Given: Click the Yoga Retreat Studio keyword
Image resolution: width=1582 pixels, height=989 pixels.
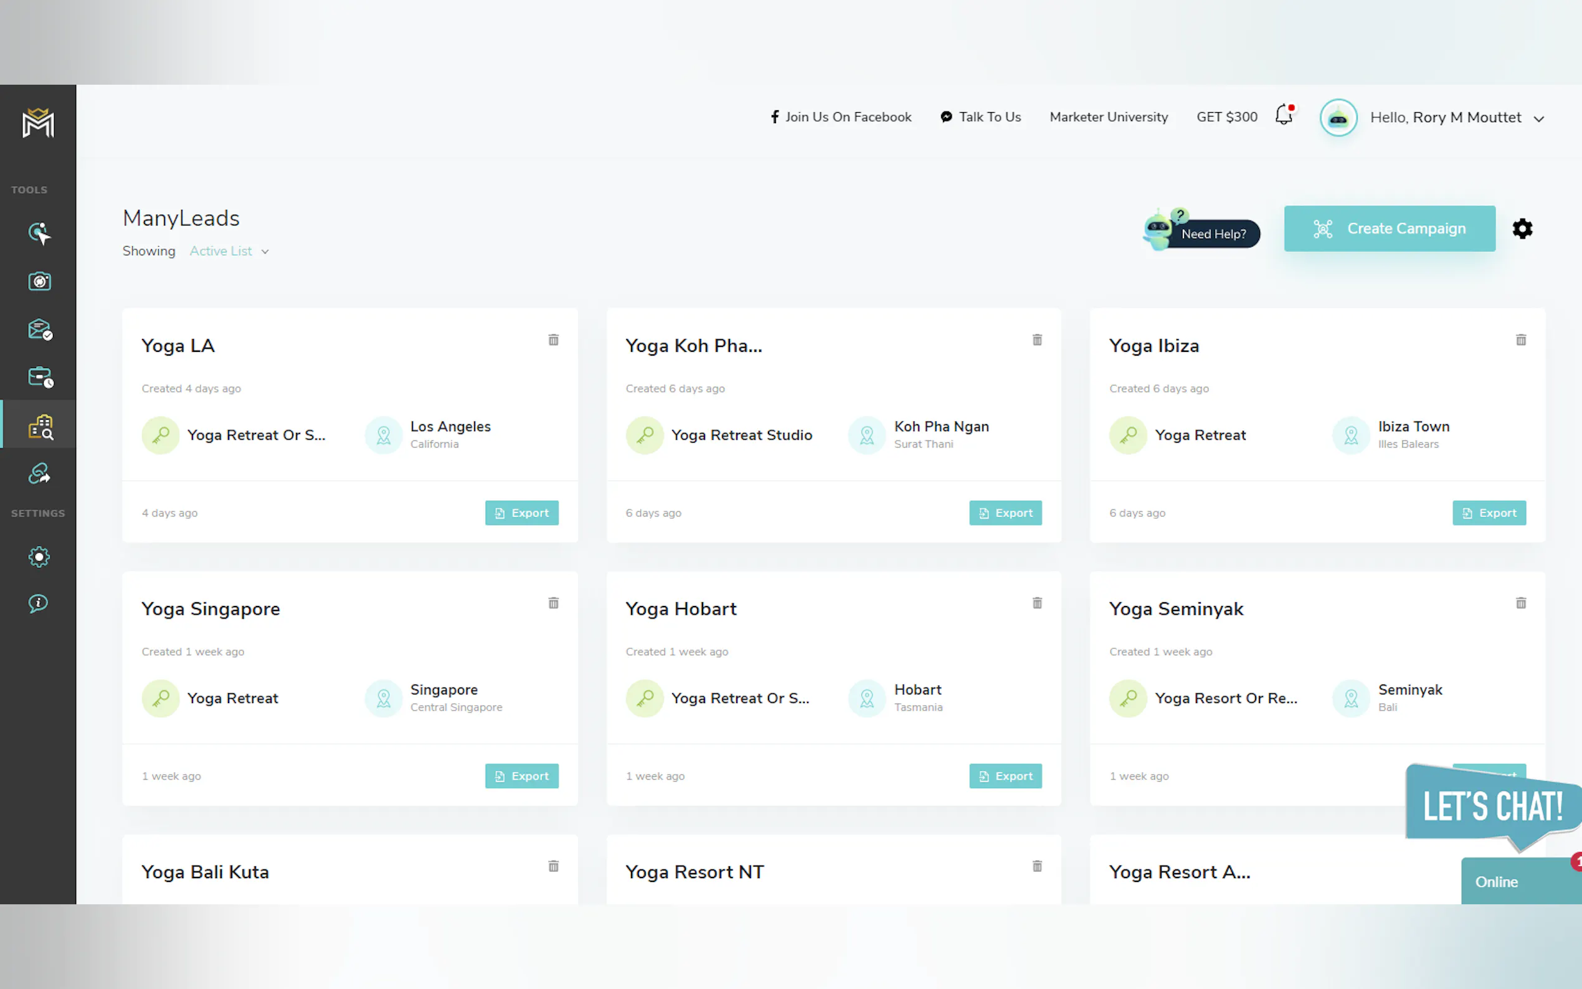Looking at the screenshot, I should point(742,435).
